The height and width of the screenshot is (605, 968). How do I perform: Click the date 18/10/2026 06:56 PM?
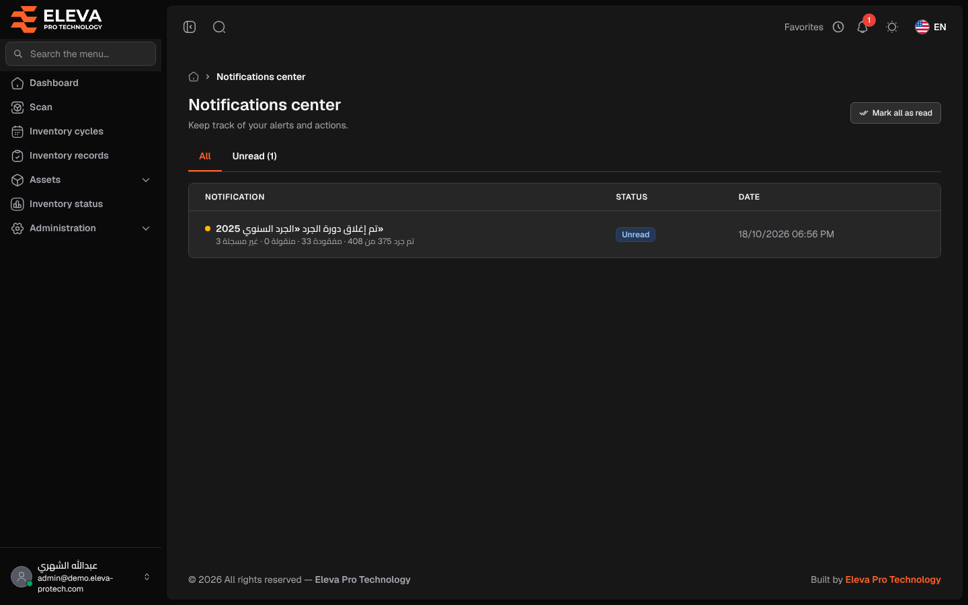click(786, 234)
